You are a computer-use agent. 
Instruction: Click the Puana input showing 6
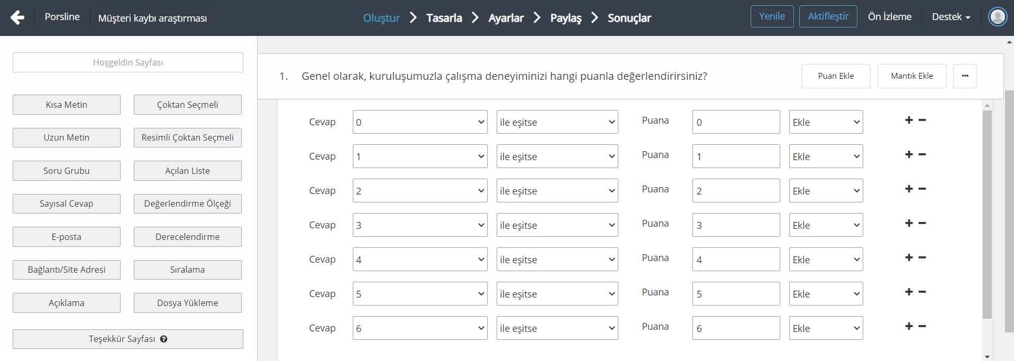[736, 328]
